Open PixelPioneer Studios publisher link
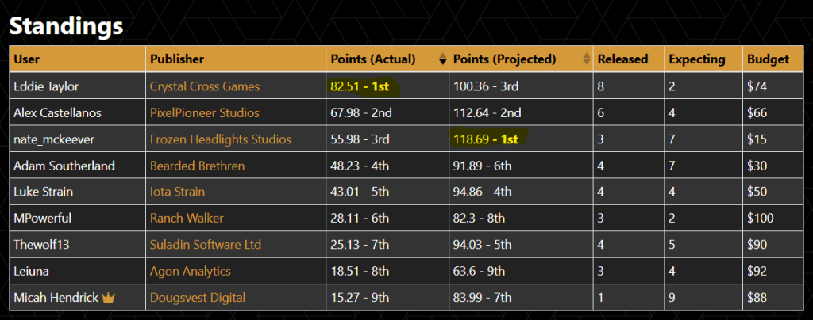 tap(204, 112)
